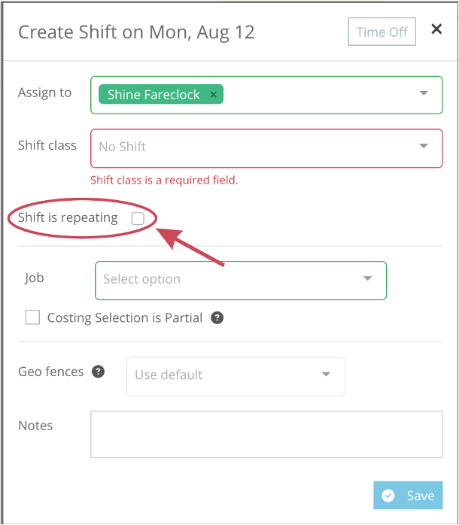Click inside the Notes text area

coord(266,434)
